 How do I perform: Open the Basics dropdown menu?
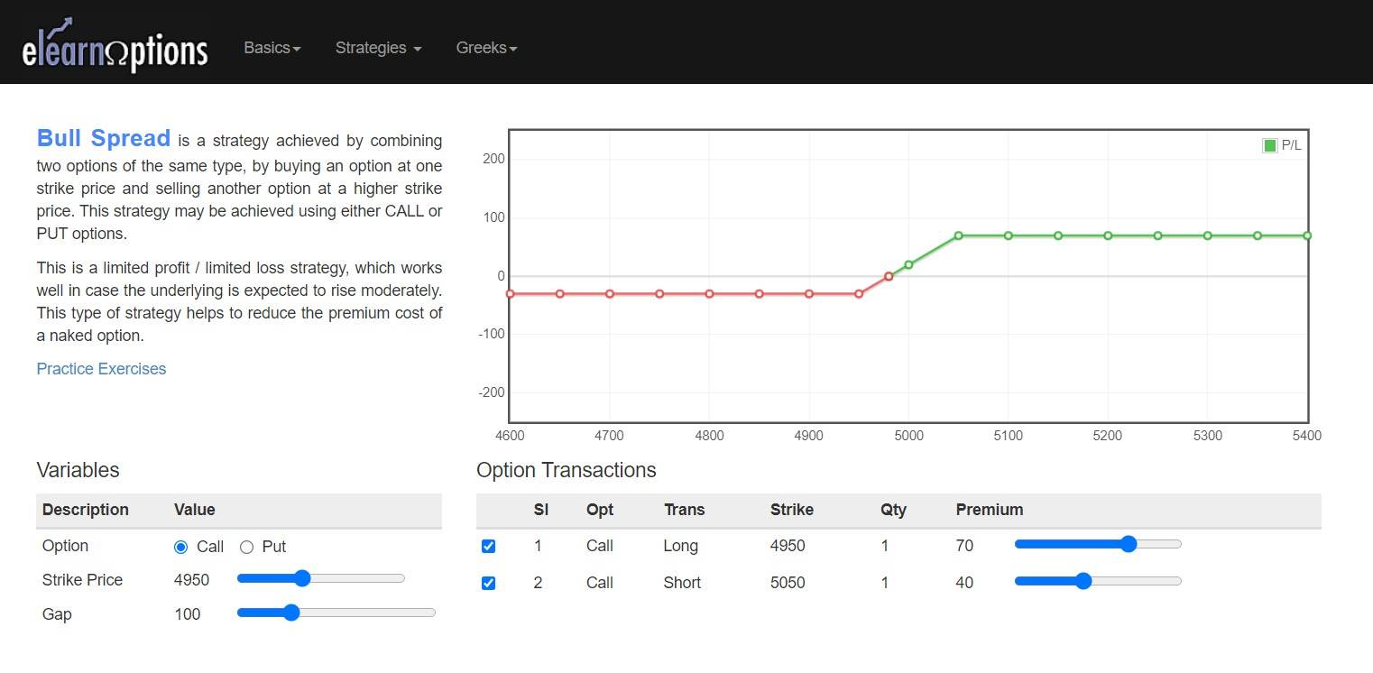pyautogui.click(x=272, y=48)
